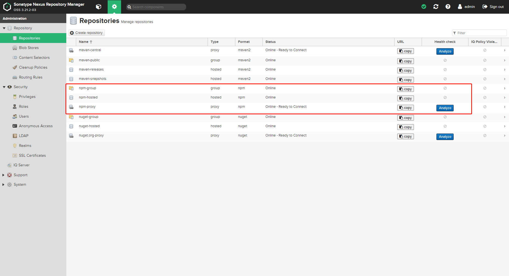Click the URL column header
The width and height of the screenshot is (509, 276).
coord(408,42)
